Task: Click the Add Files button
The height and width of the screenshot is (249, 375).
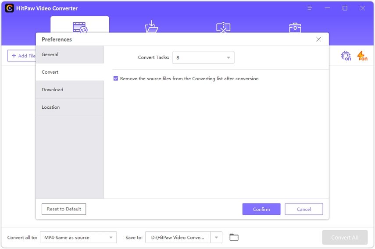Action: (x=21, y=56)
